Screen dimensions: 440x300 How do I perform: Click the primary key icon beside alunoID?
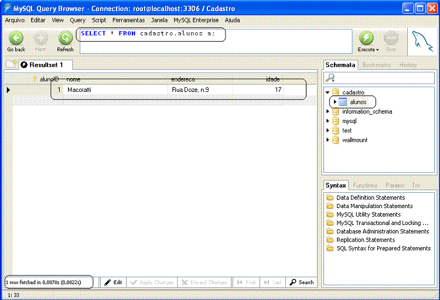coord(35,80)
